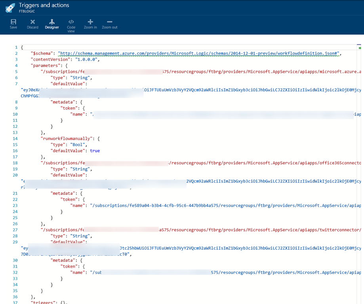This screenshot has height=304, width=364.
Task: Switch to the Designer view
Action: click(52, 24)
